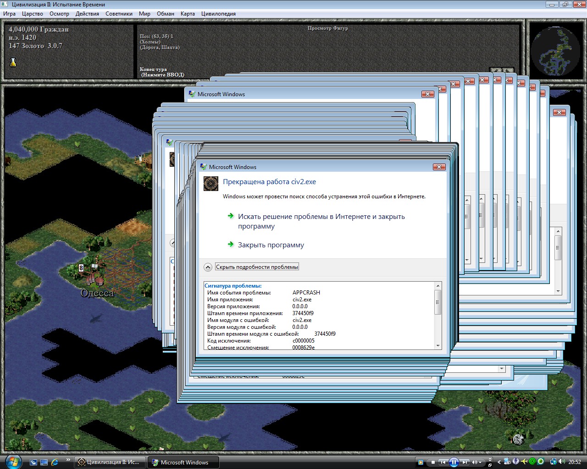Image resolution: width=587 pixels, height=469 pixels.
Task: Click the 'Конец тура' text in unit panel
Action: point(153,69)
